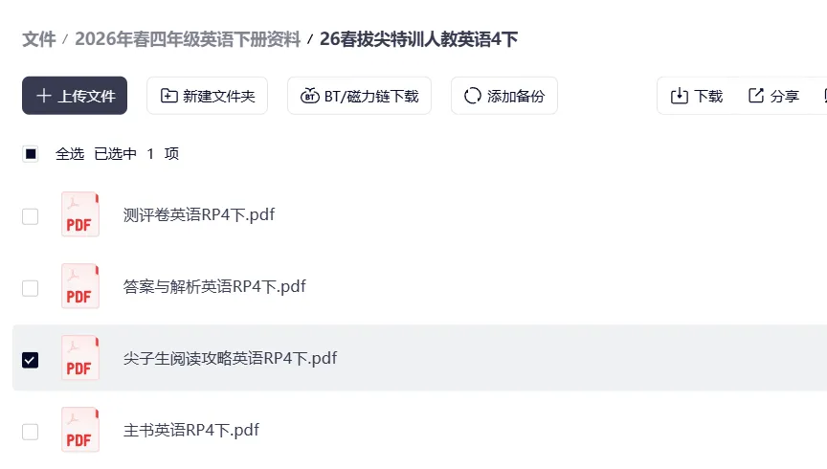
Task: Check the box for 主书英语RP4下.pdf
Action: point(31,432)
